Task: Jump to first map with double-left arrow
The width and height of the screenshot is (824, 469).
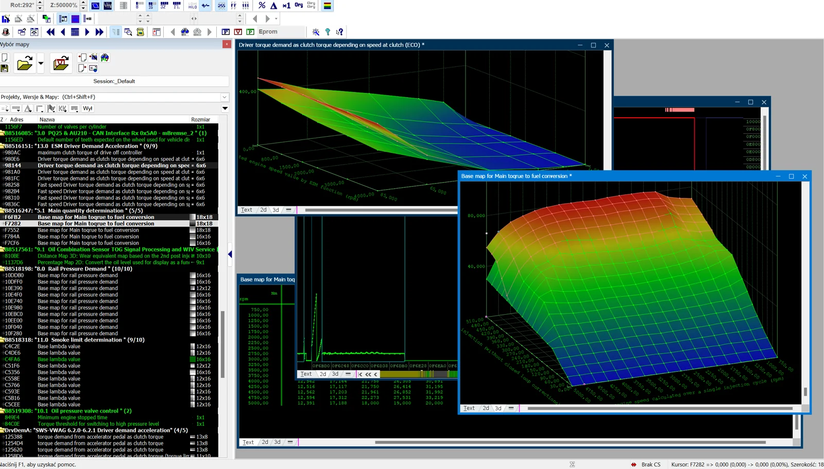Action: point(50,32)
